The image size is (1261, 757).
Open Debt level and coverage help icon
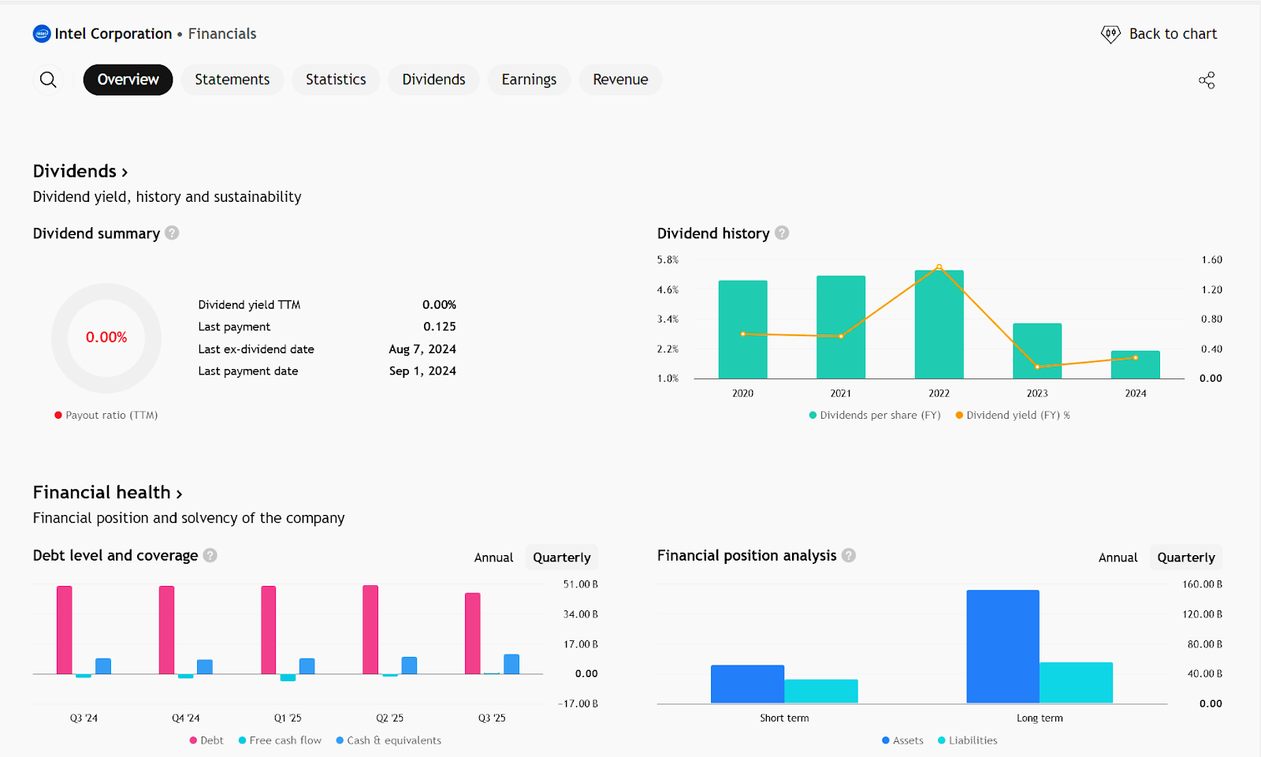coord(210,555)
